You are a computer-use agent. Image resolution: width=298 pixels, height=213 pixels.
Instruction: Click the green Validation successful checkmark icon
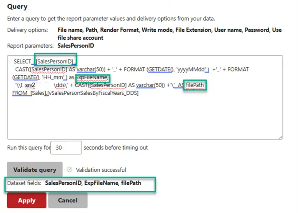[69, 170]
